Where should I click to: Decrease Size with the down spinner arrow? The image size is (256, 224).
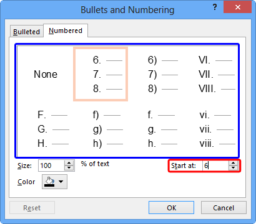69,168
